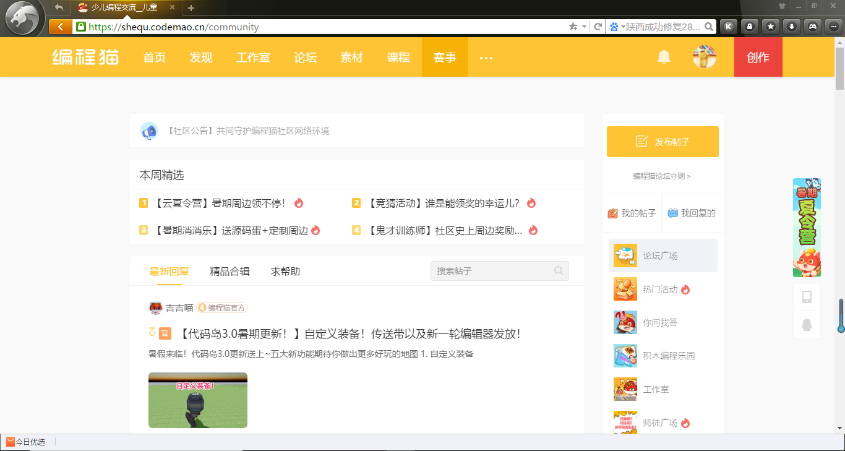Switch to the 最新回复 tab
The width and height of the screenshot is (845, 451).
169,271
